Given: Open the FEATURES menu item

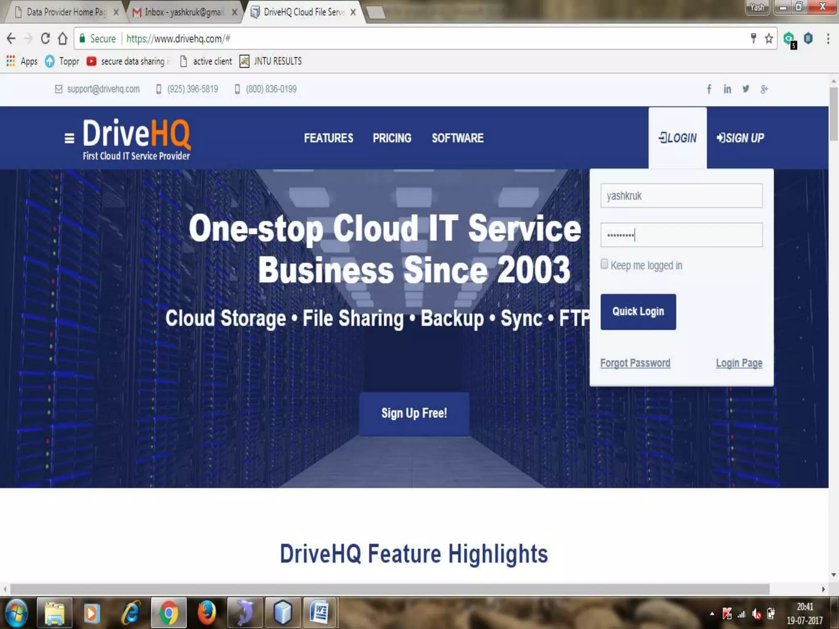Looking at the screenshot, I should point(328,138).
